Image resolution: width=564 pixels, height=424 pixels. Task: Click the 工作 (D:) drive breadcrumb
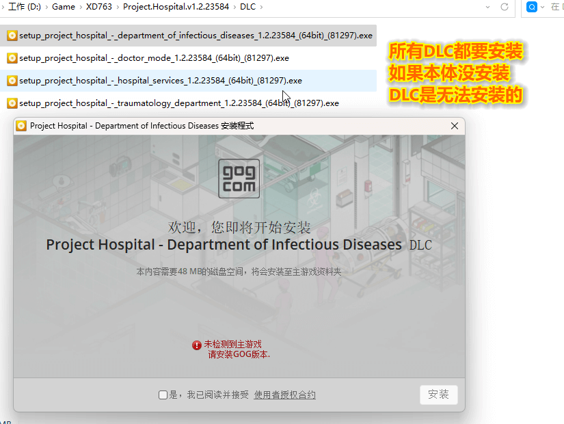point(24,7)
